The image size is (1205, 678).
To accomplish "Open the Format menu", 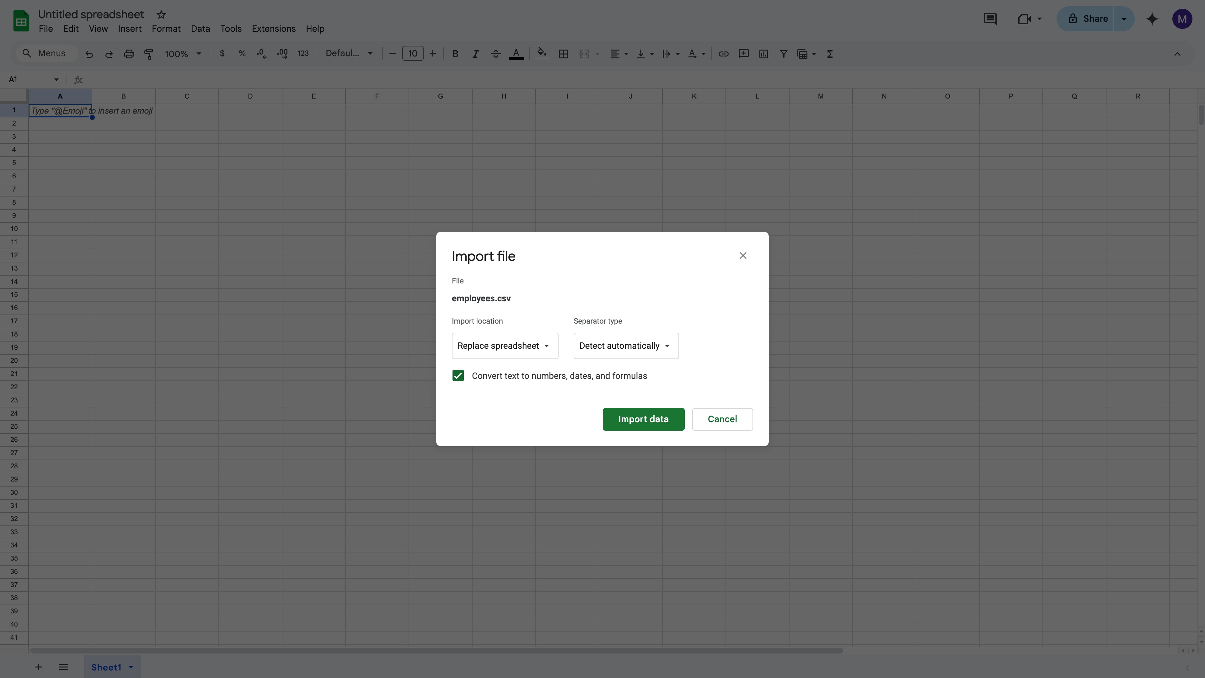I will click(x=166, y=29).
